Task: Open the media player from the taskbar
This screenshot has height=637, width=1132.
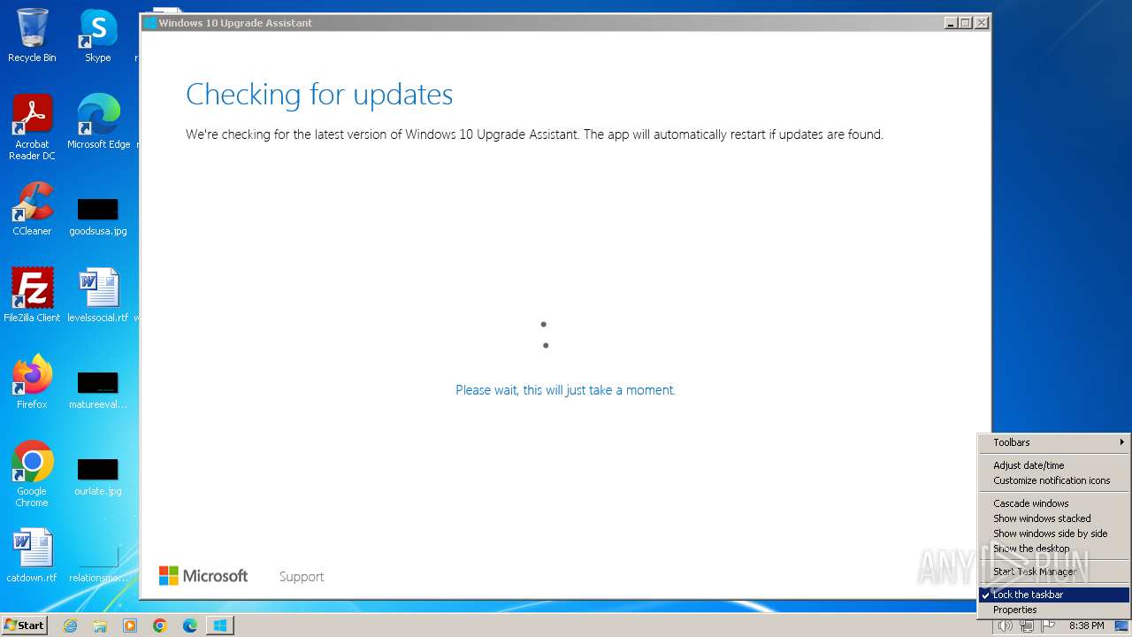Action: tap(130, 625)
